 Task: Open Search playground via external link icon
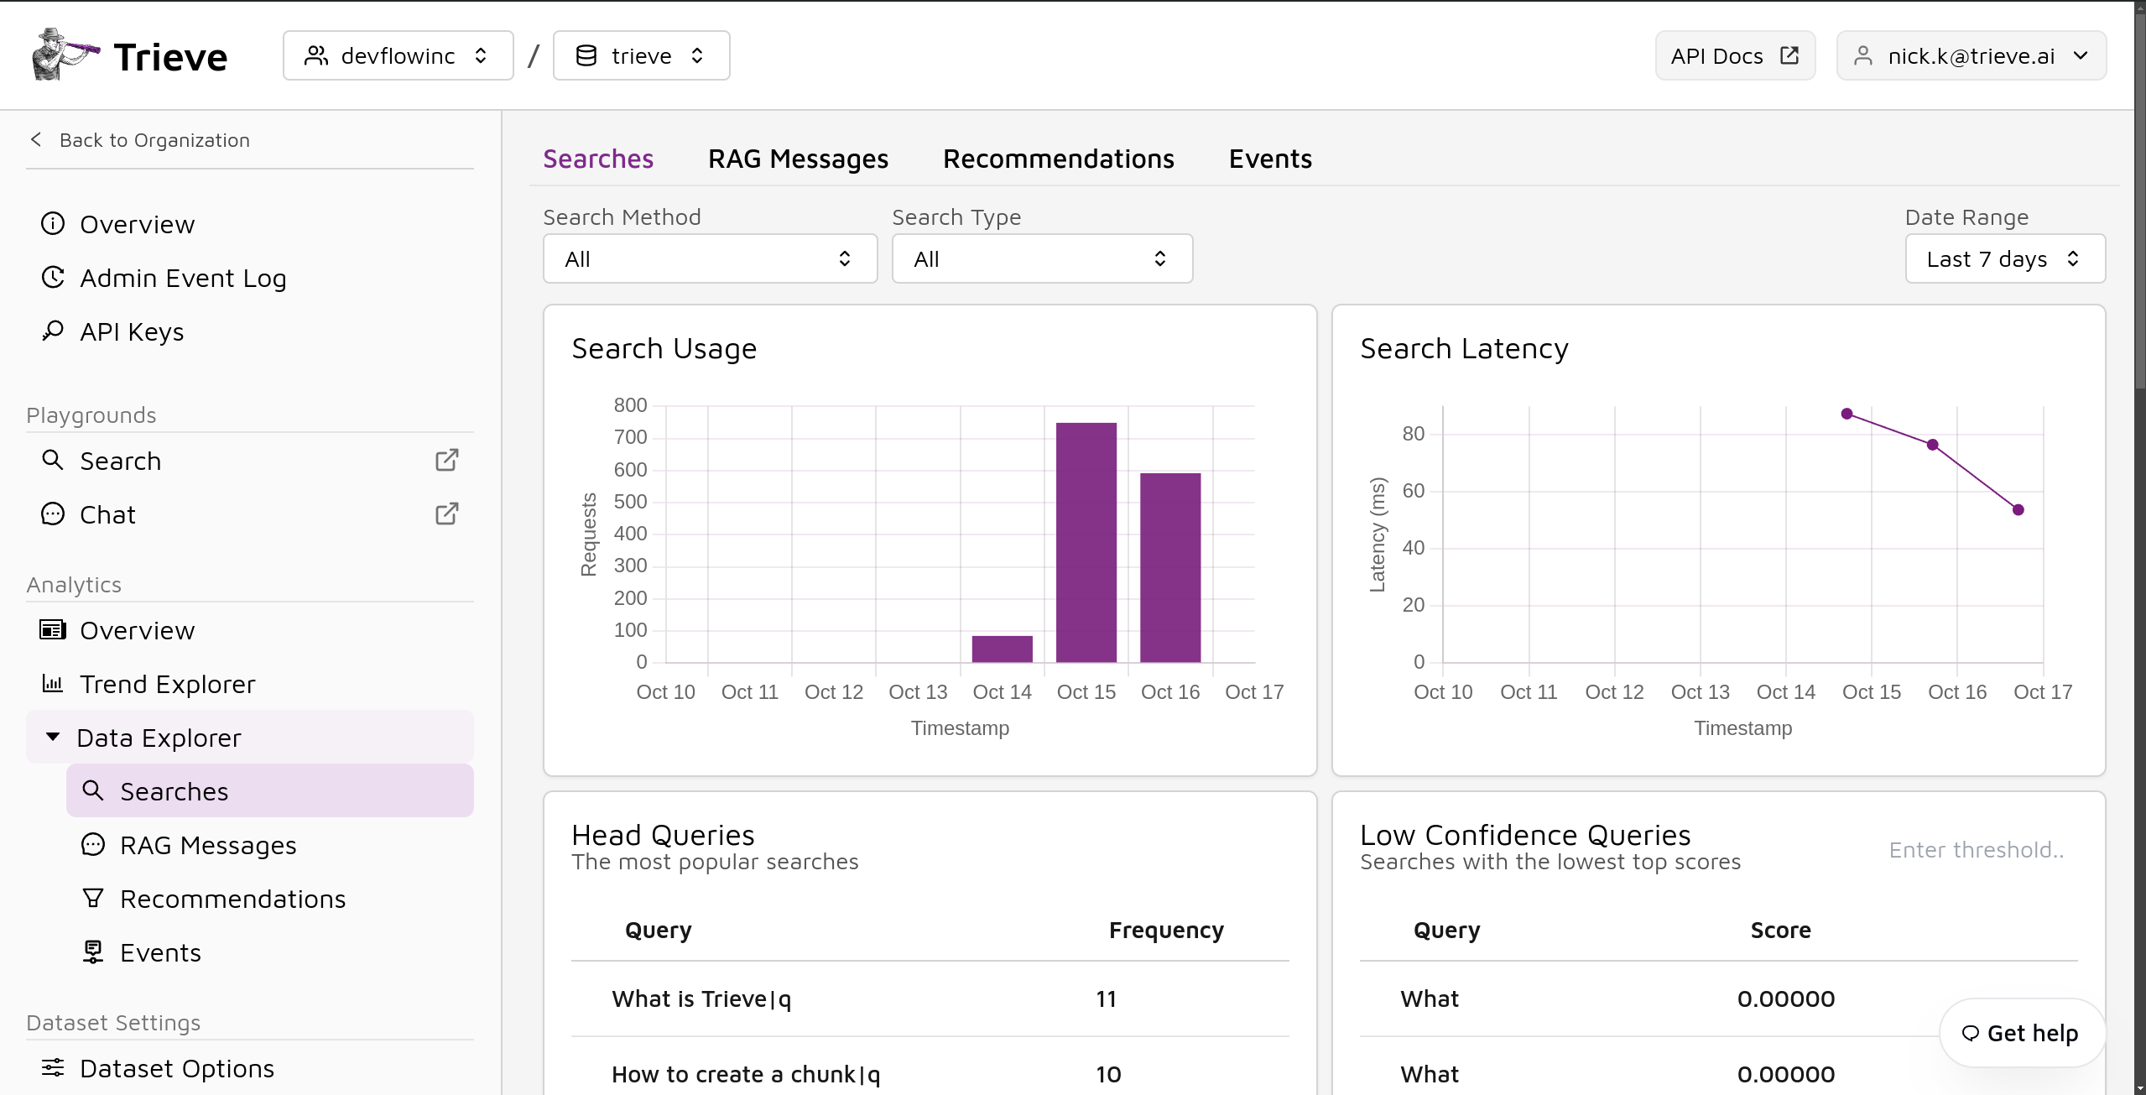click(x=447, y=460)
